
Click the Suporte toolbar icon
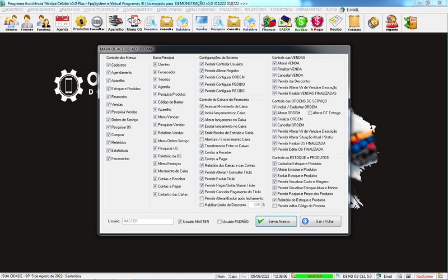392,22
